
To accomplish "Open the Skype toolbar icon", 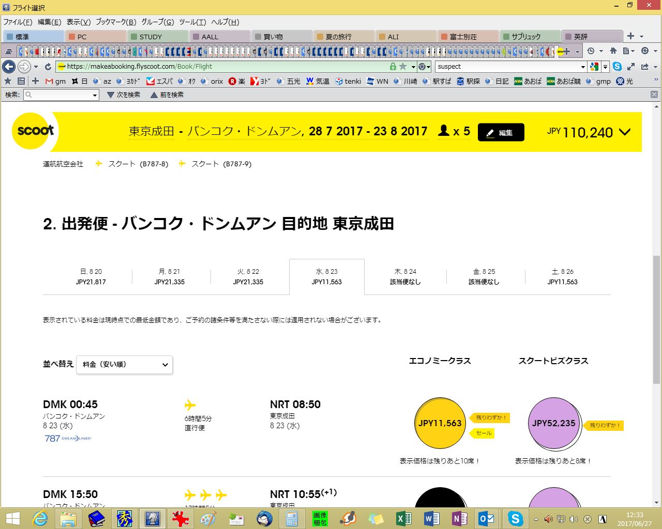I will pos(617,67).
